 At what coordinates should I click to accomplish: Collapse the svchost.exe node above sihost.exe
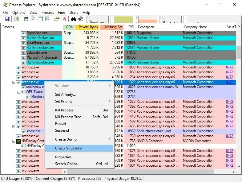(x=14, y=127)
